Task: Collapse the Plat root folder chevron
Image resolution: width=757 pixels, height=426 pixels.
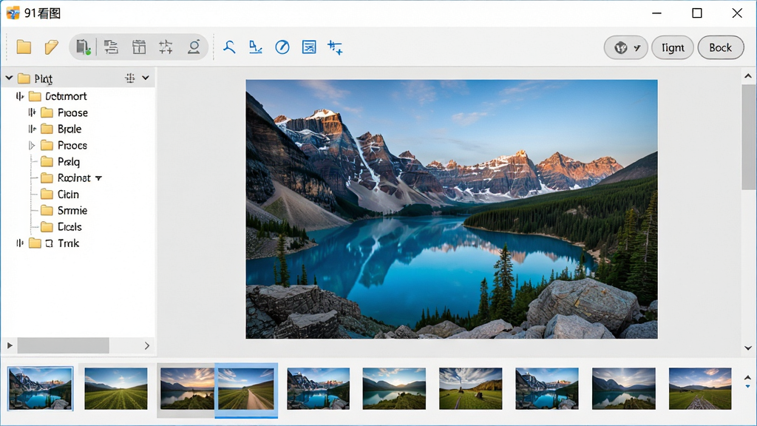Action: click(9, 78)
